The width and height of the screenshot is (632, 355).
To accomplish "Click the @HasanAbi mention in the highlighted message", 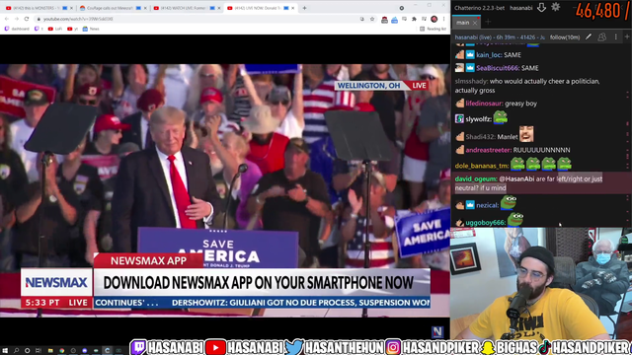I will click(x=515, y=178).
